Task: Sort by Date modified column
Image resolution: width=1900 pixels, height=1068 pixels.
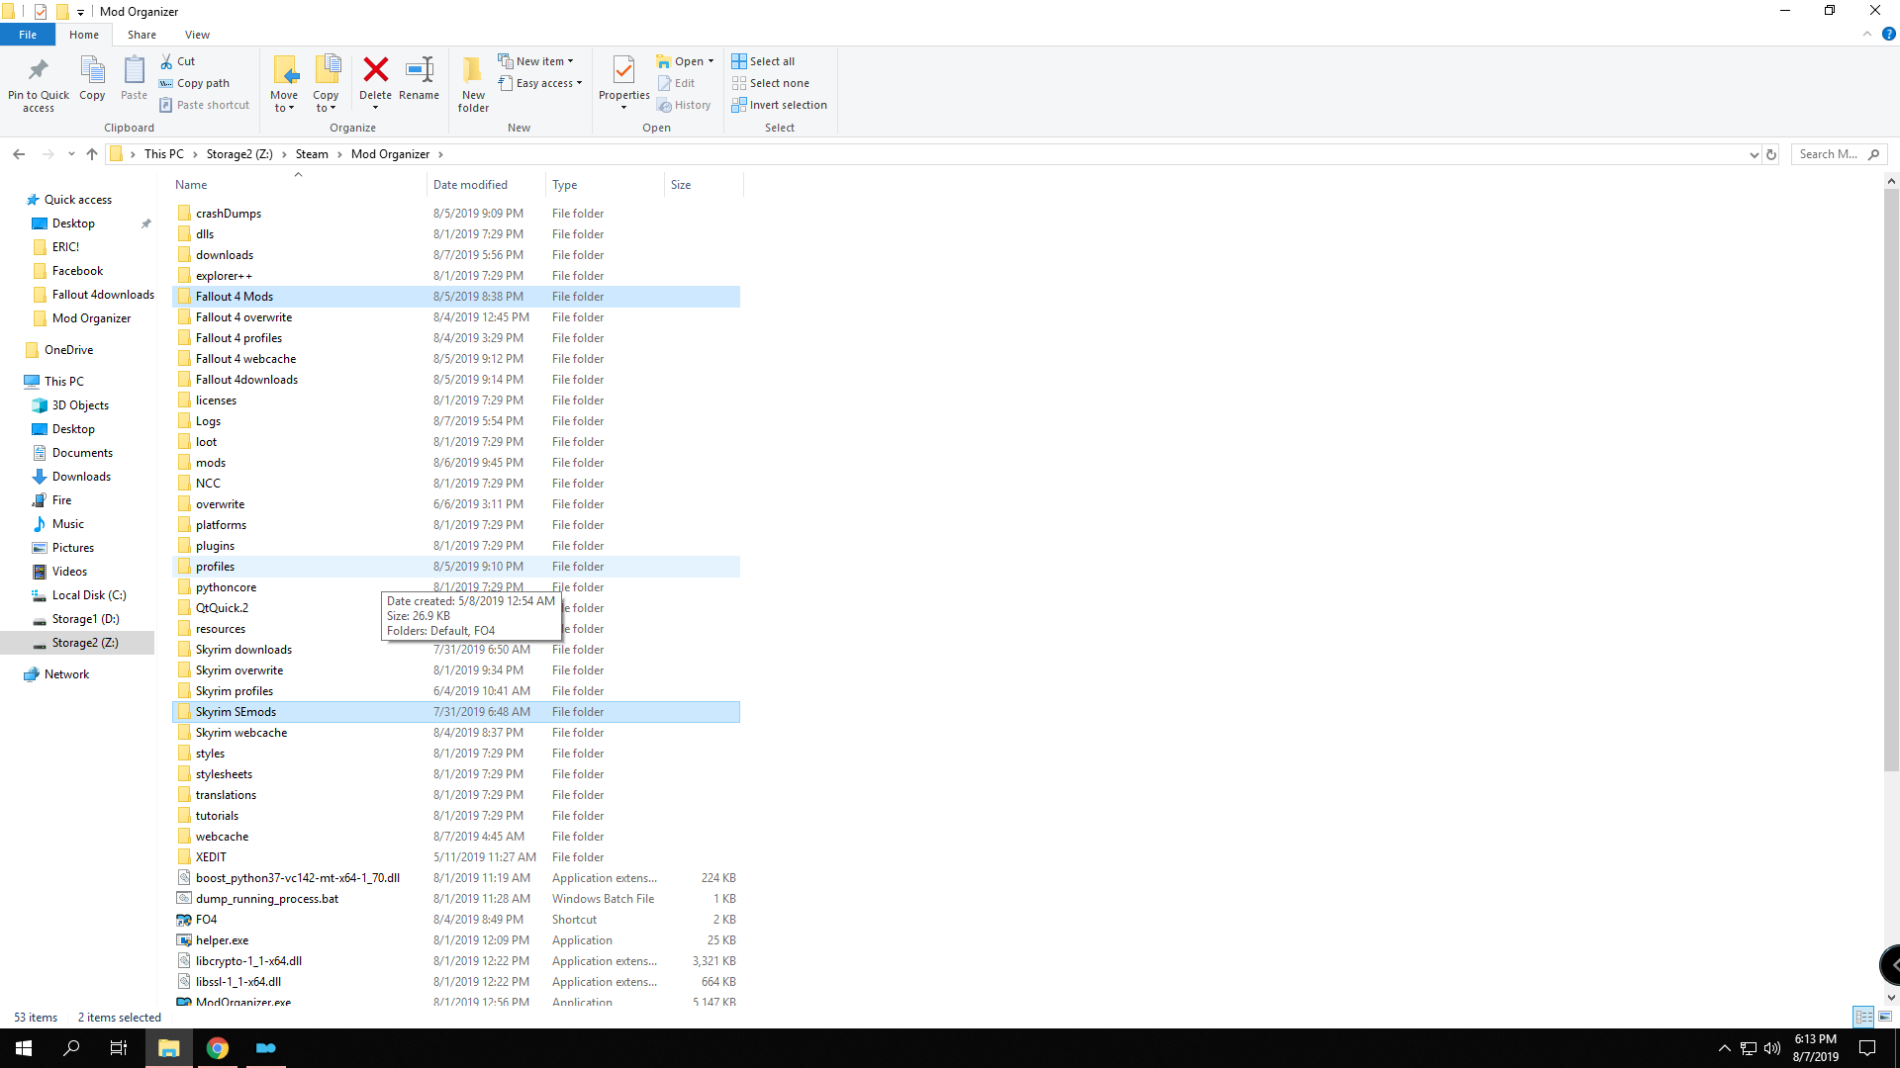Action: (x=486, y=185)
